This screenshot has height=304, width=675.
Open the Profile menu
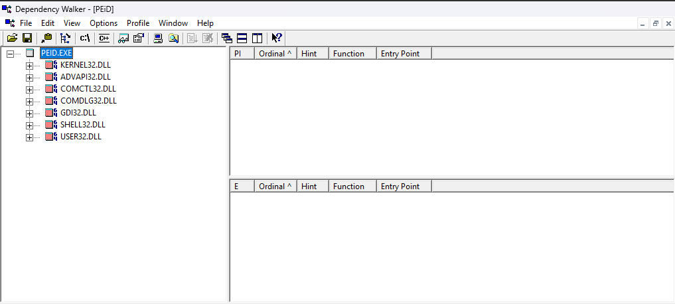pos(138,23)
